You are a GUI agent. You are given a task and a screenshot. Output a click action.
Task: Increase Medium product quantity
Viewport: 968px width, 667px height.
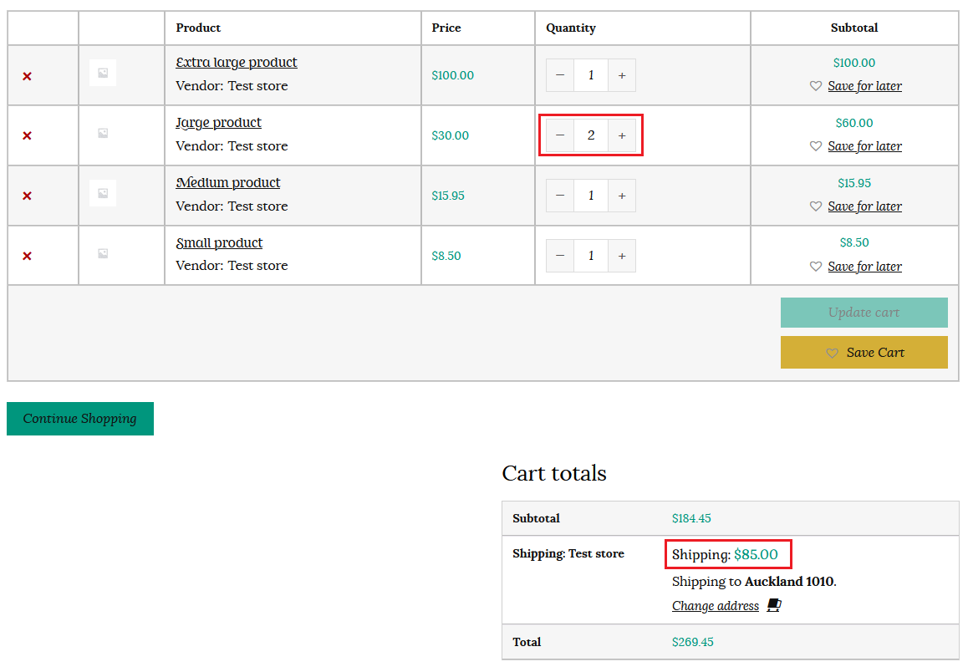point(622,196)
